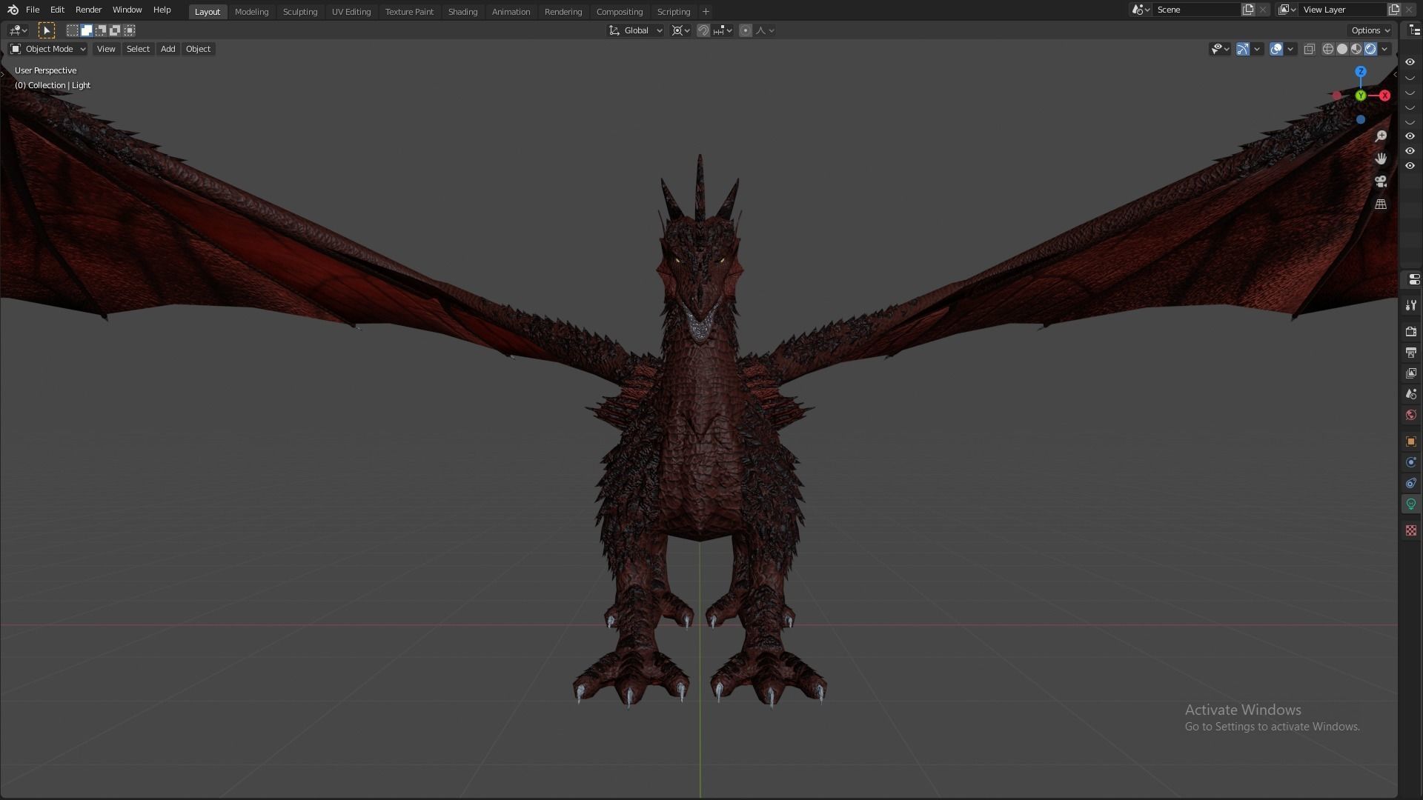Click the Y axis on navigation gizmo
This screenshot has height=800, width=1423.
coord(1361,96)
